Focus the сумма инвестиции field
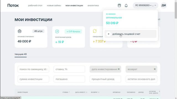The height and width of the screenshot is (99, 177). tap(33, 79)
